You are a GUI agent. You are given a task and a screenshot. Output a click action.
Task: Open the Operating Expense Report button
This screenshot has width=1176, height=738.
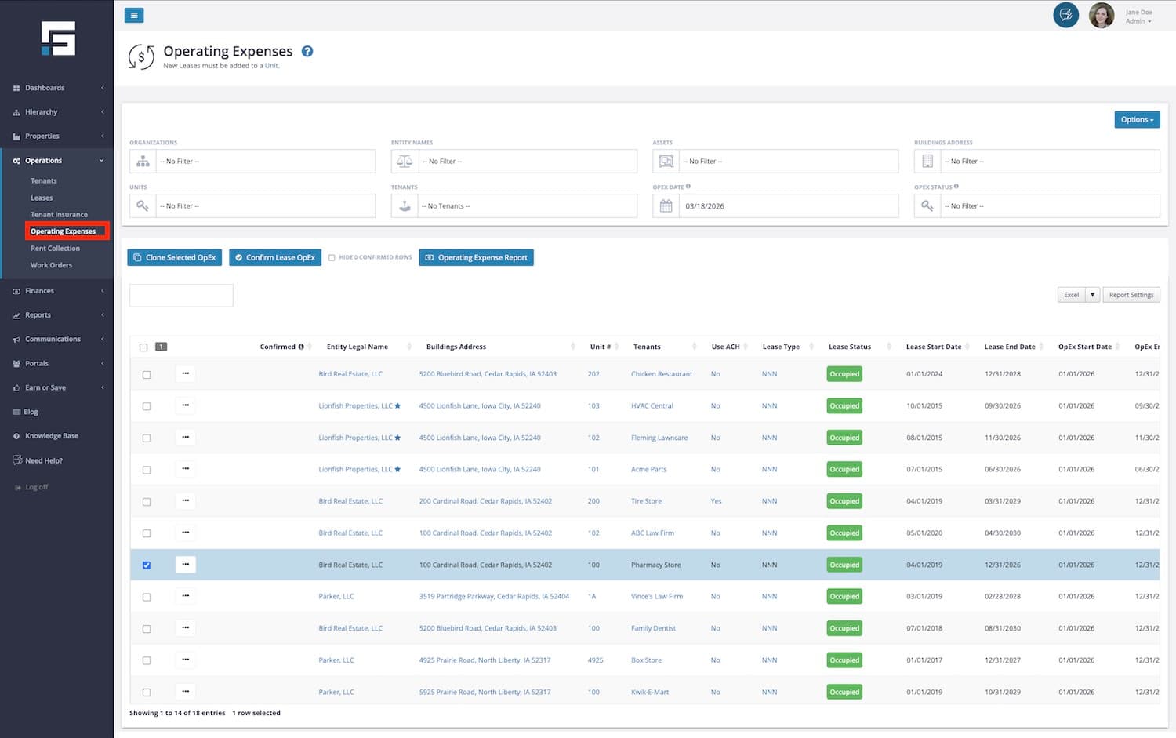476,258
